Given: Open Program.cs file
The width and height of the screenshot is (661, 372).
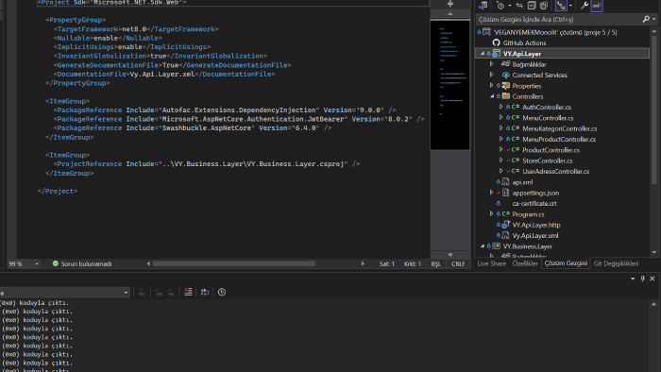Looking at the screenshot, I should (528, 214).
